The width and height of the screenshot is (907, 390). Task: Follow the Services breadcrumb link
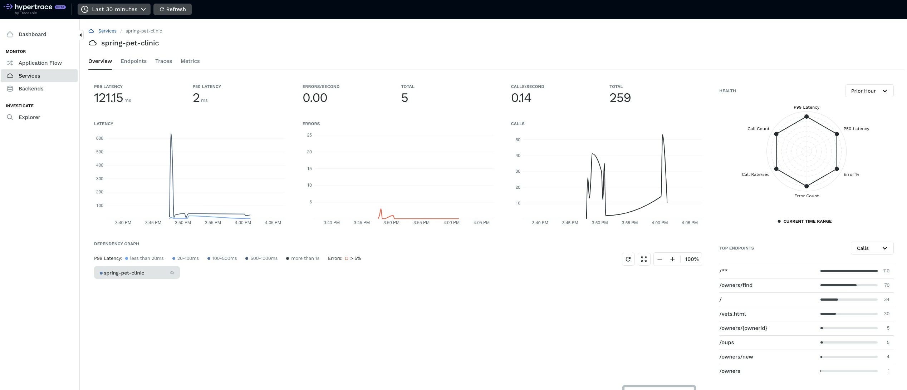click(107, 31)
